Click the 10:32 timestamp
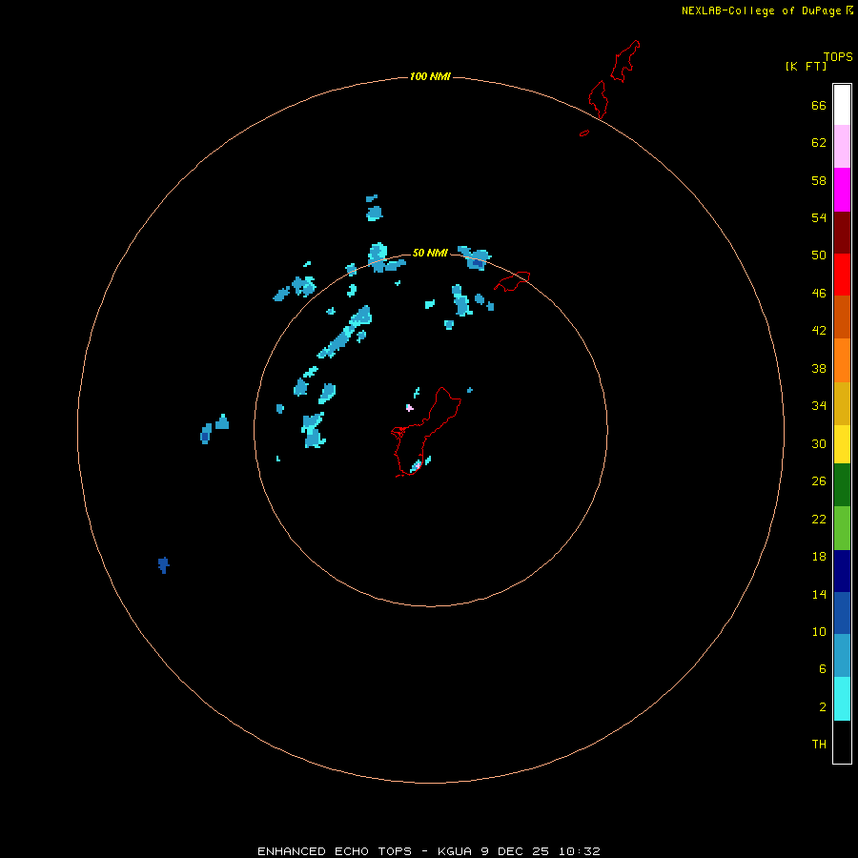The image size is (858, 858). [x=580, y=851]
